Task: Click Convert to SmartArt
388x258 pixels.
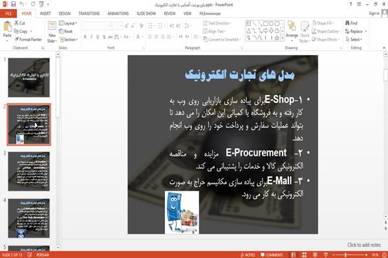Action: coord(221,39)
